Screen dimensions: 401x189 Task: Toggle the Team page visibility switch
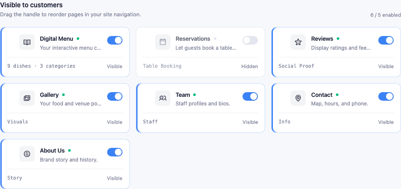(250, 96)
